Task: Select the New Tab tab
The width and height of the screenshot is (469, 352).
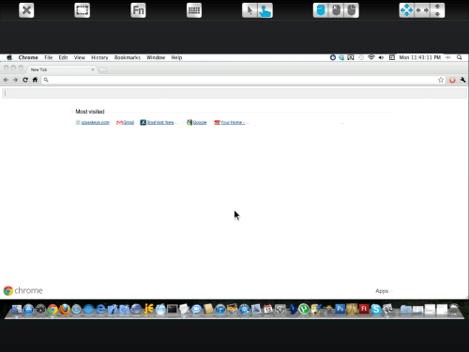Action: point(61,69)
